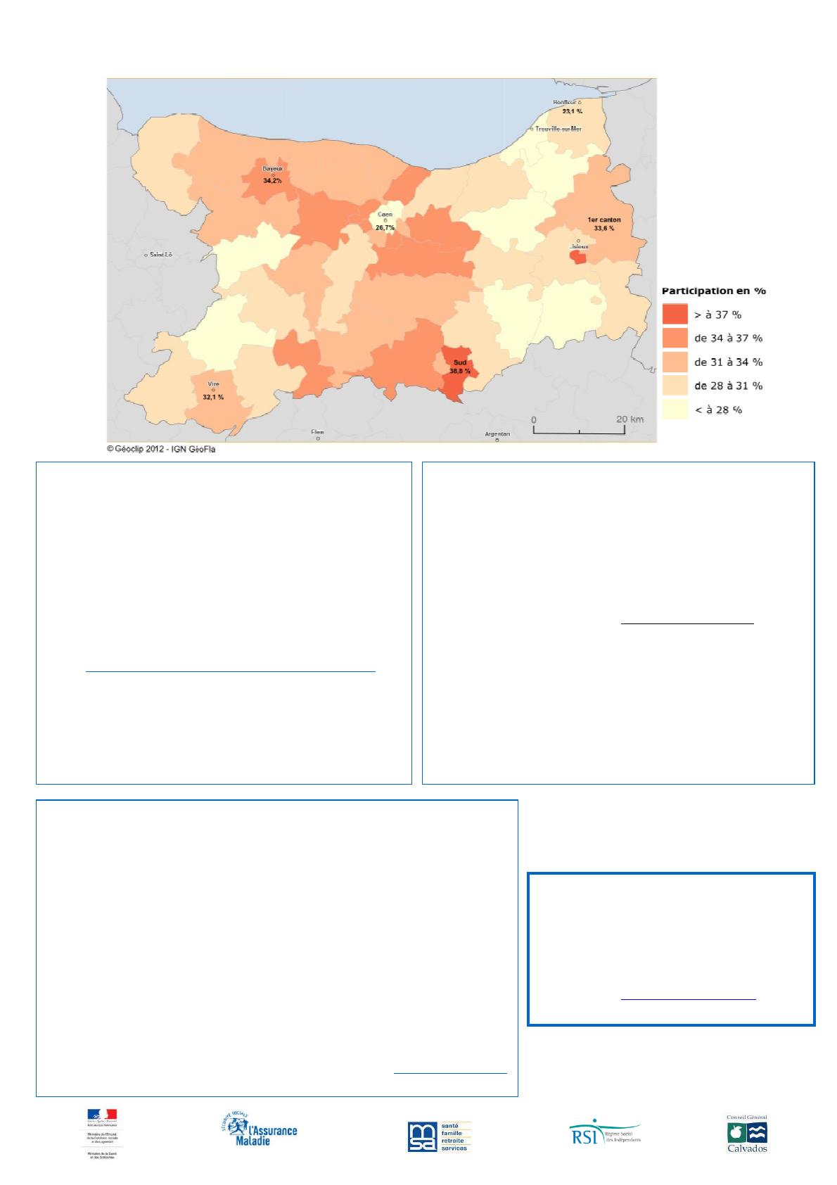Screen dimensions: 837x1185
Task: Click the Bayeux city marker on map
Action: click(272, 175)
